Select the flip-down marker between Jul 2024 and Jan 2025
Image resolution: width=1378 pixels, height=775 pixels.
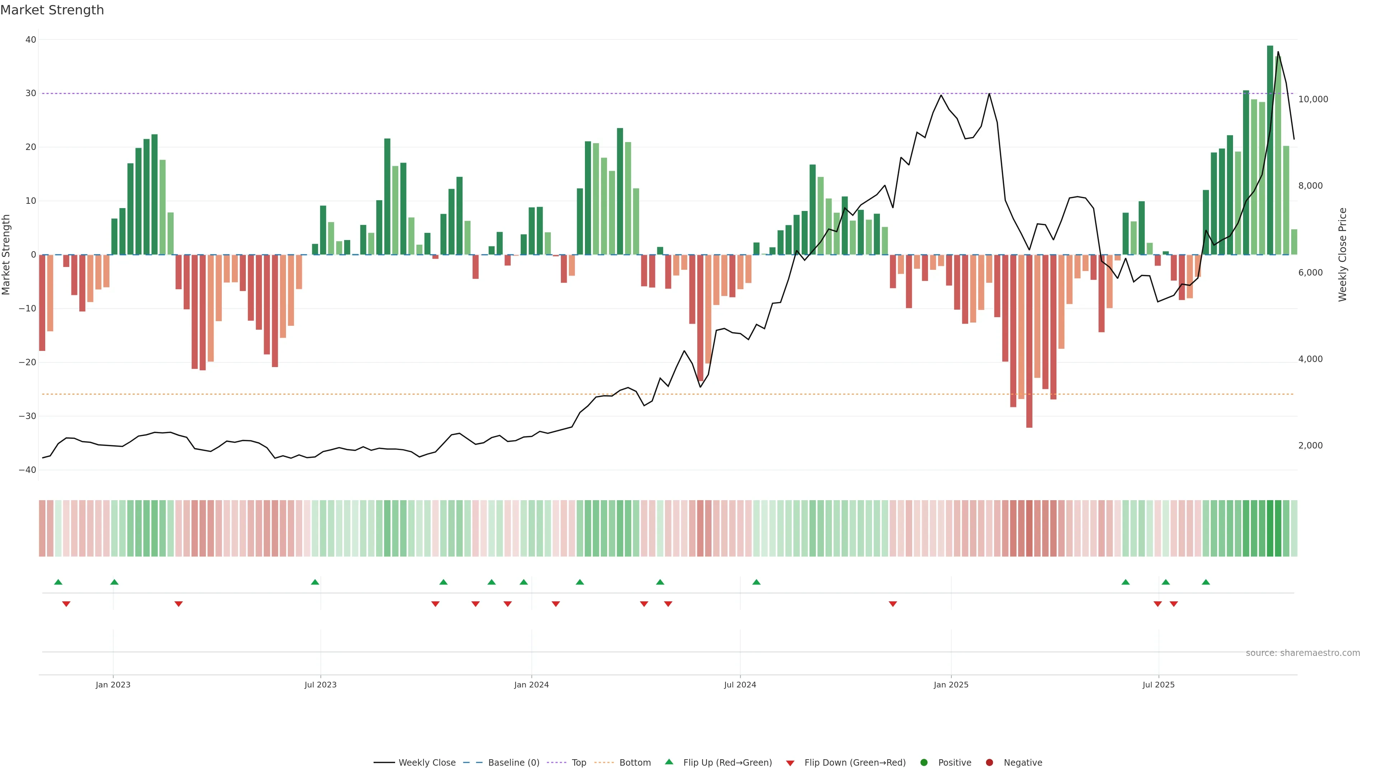point(893,604)
